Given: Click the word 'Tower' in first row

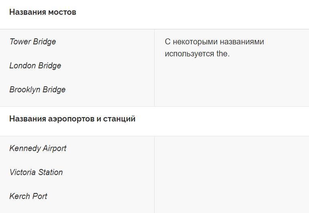Looking at the screenshot, I should click(20, 42).
